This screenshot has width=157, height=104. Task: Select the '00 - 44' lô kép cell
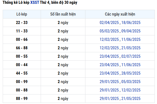22,65
